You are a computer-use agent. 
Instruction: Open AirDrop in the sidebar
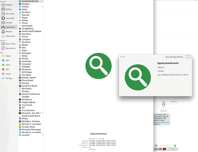tap(9, 9)
